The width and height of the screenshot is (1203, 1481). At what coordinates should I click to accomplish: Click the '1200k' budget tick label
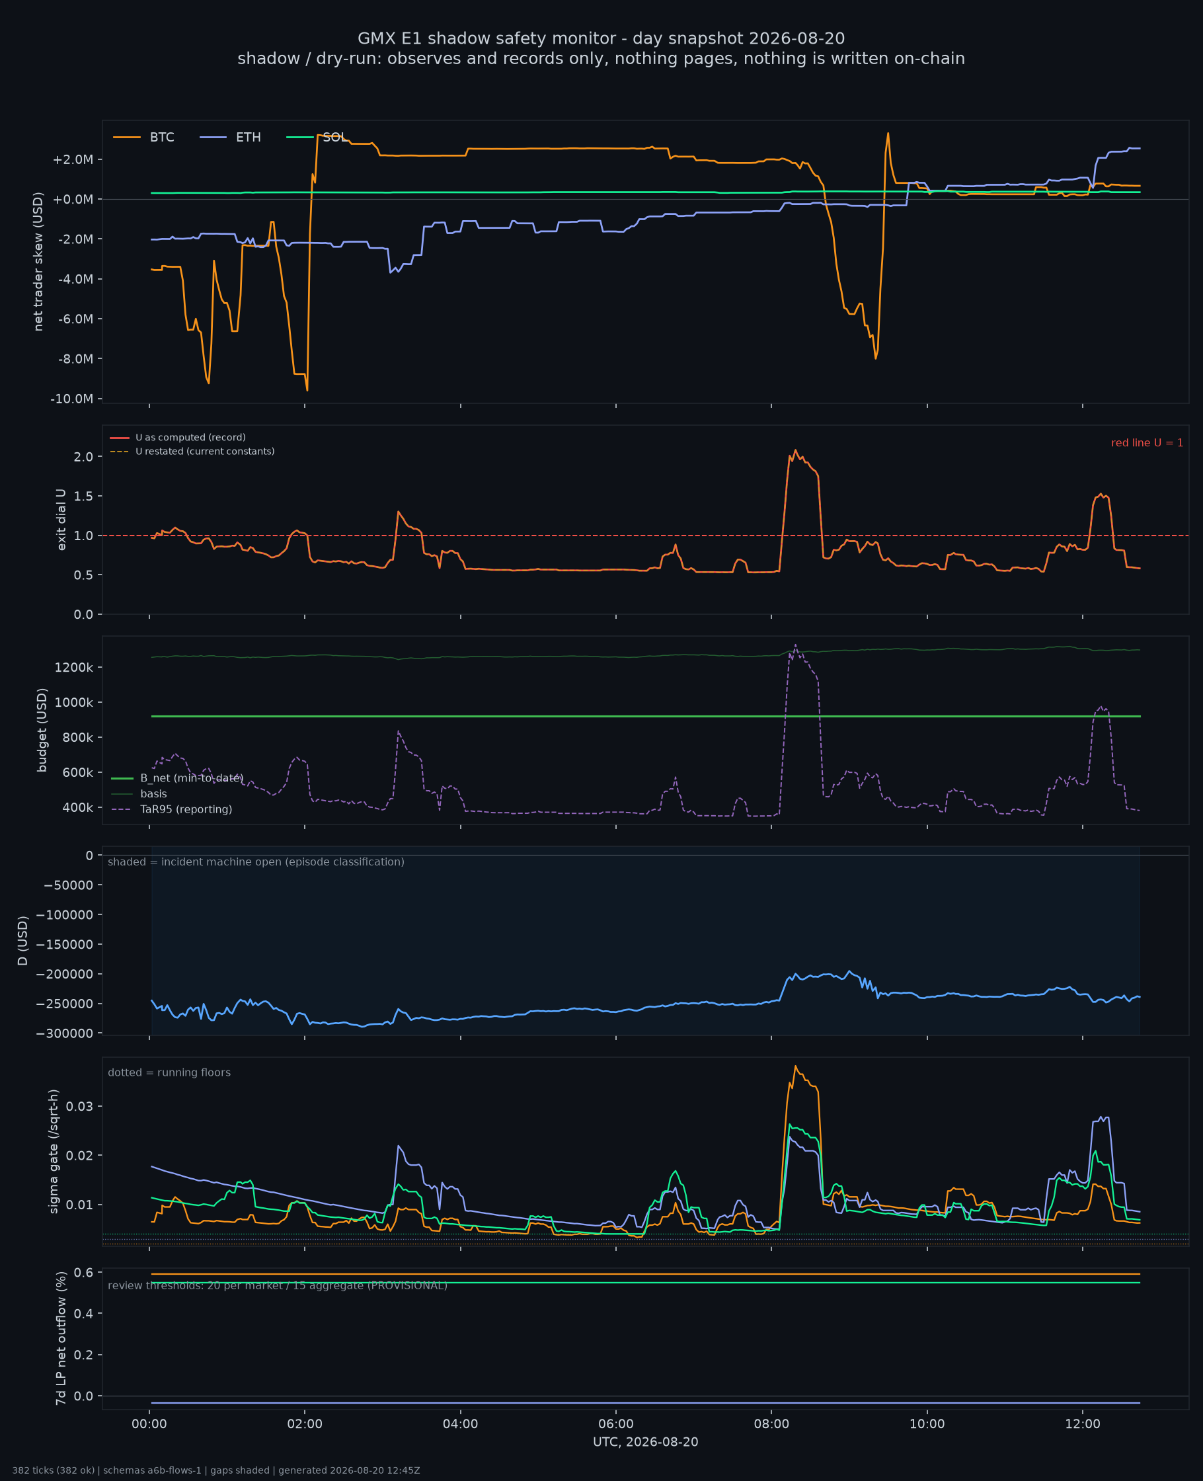click(74, 667)
